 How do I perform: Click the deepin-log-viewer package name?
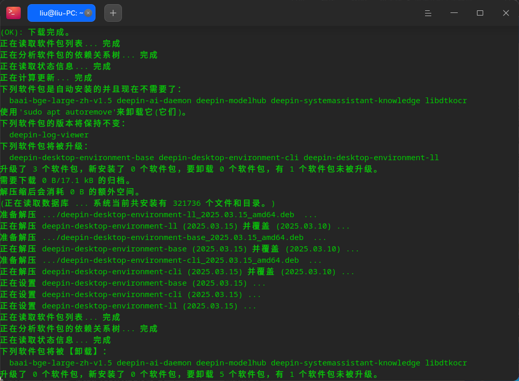pyautogui.click(x=49, y=135)
